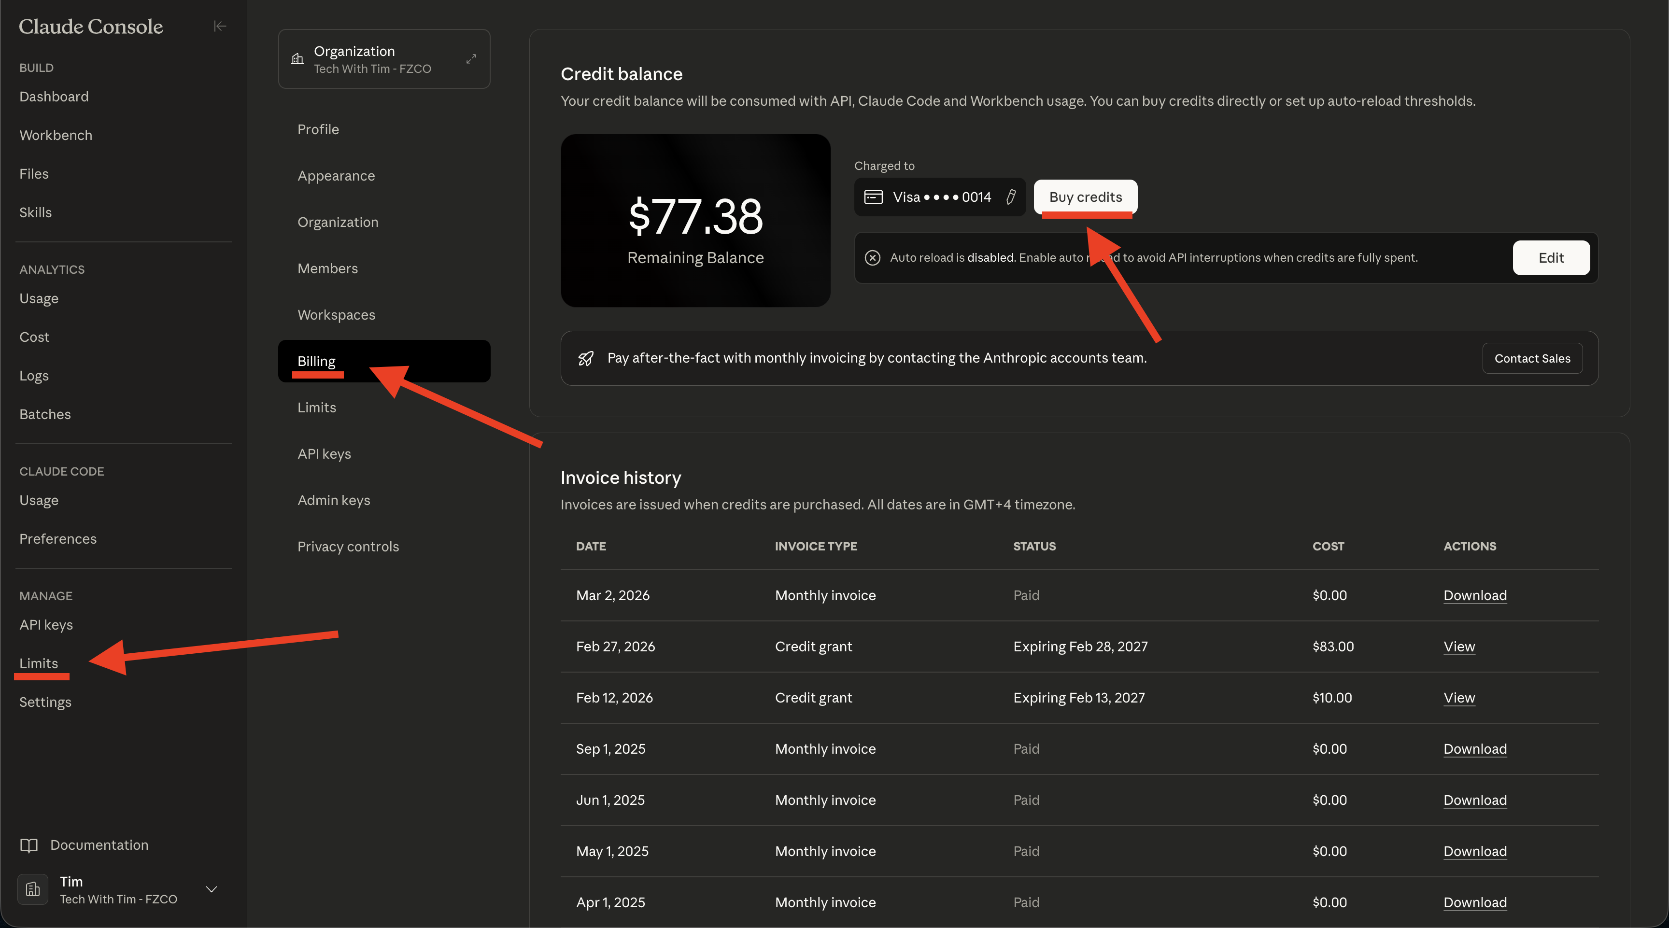
Task: Open the Documentation book icon
Action: click(29, 845)
